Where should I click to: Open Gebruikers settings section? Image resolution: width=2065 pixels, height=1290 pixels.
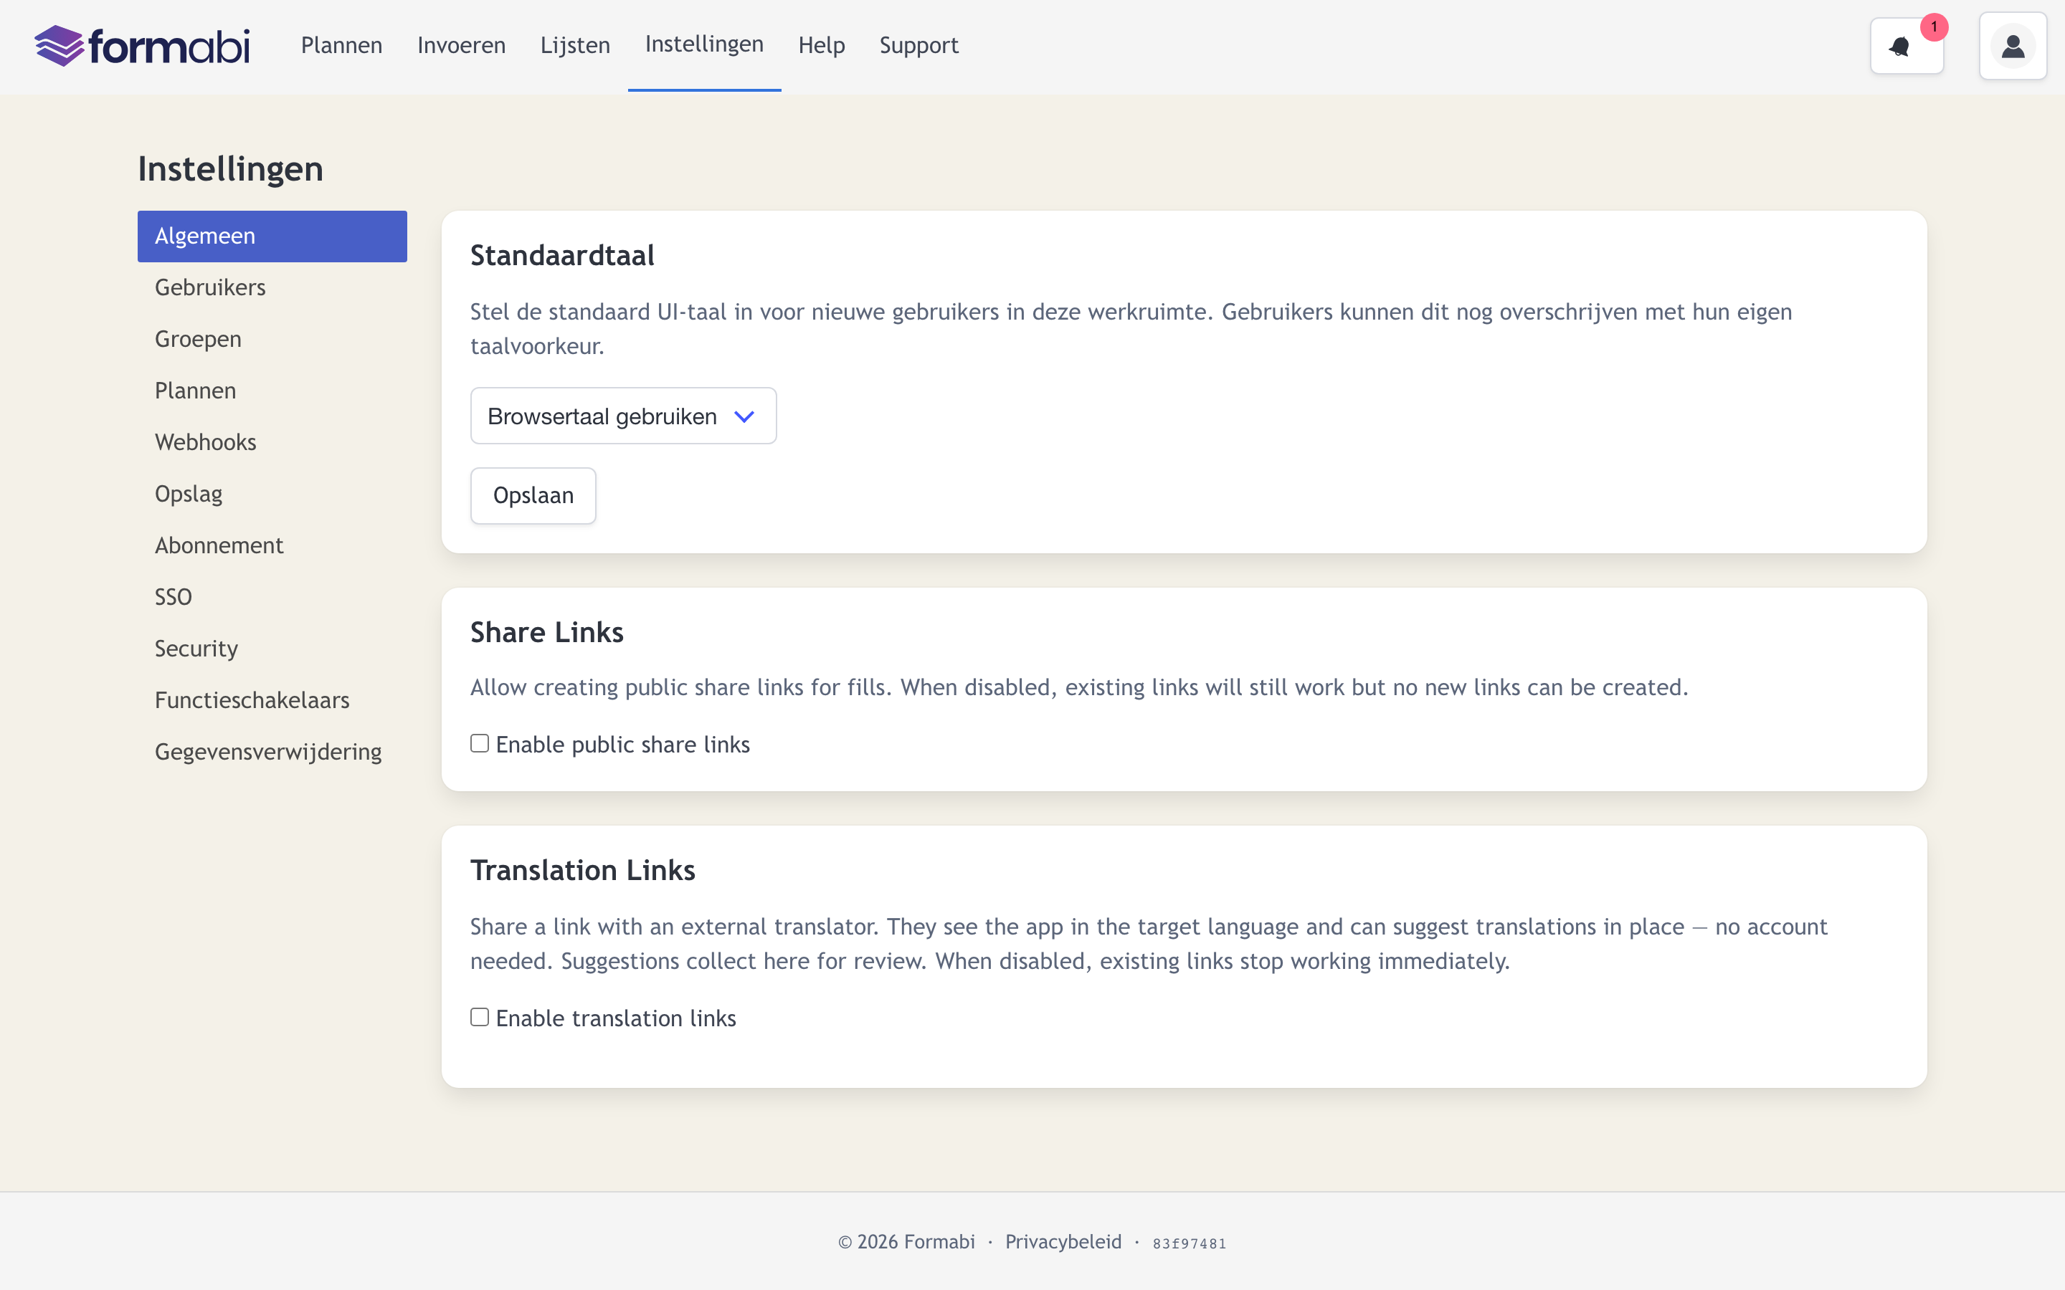pyautogui.click(x=272, y=287)
